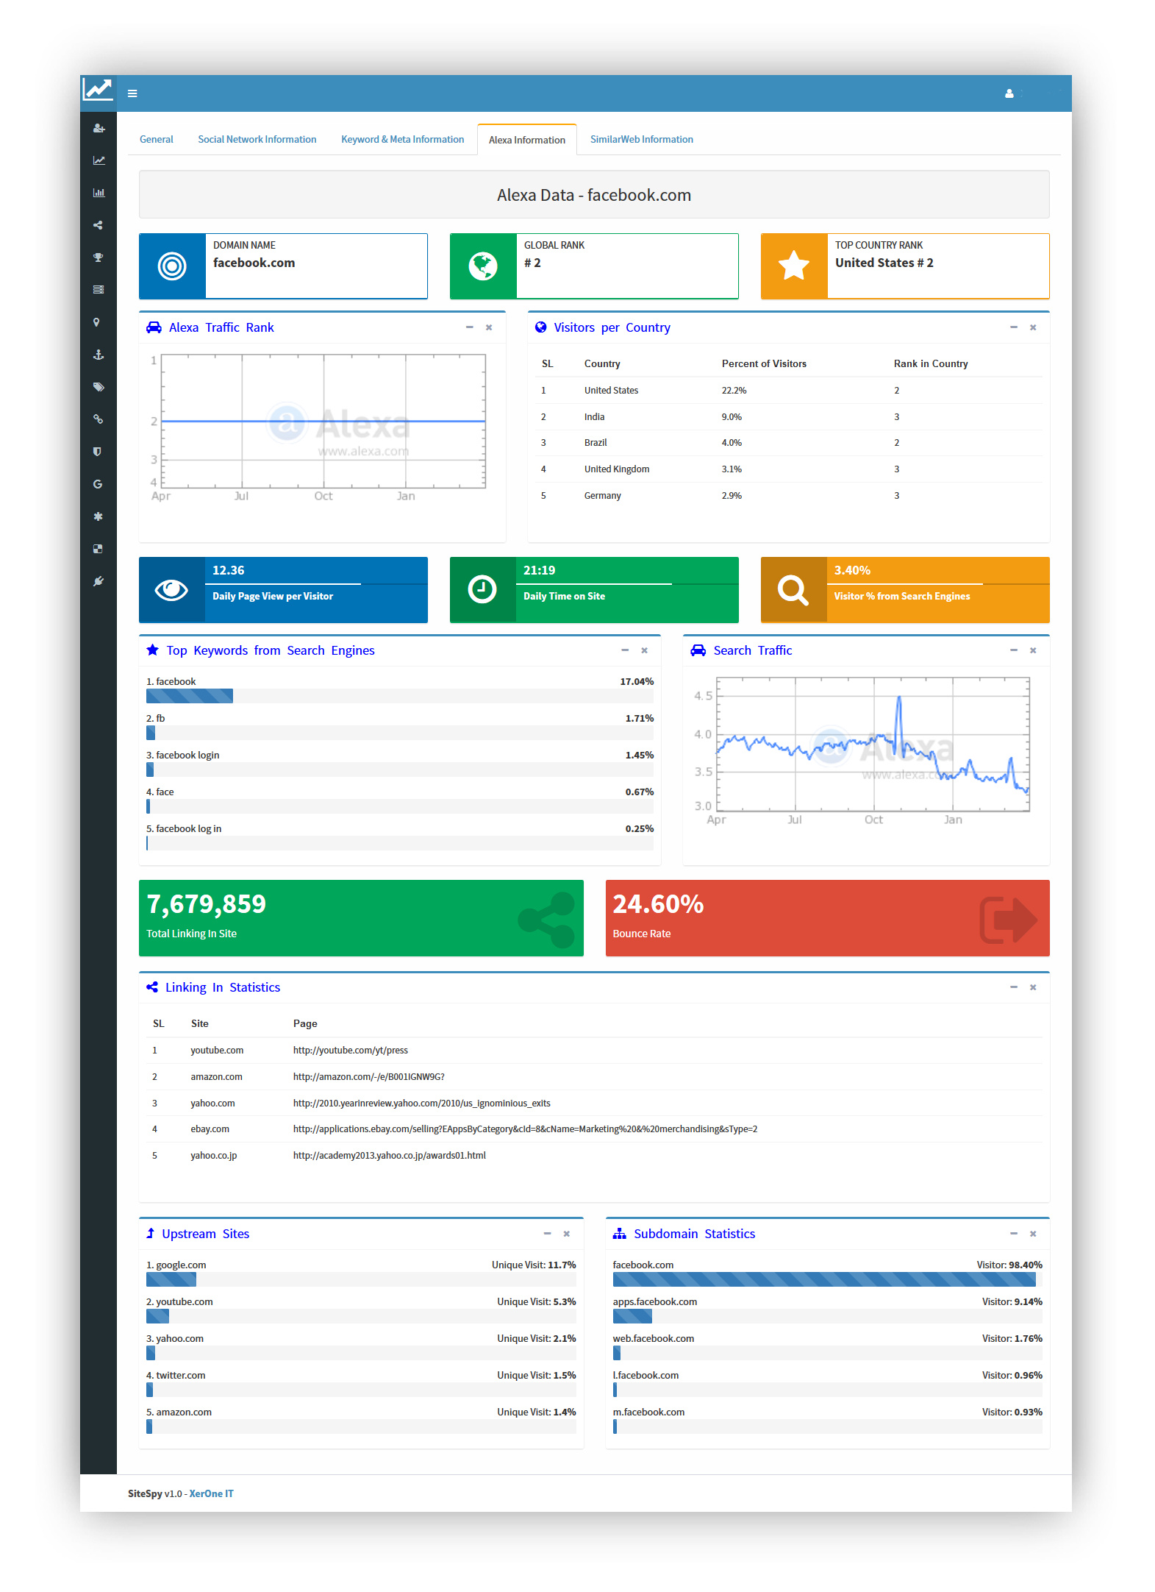Open the asterisk sidebar icon

(98, 516)
